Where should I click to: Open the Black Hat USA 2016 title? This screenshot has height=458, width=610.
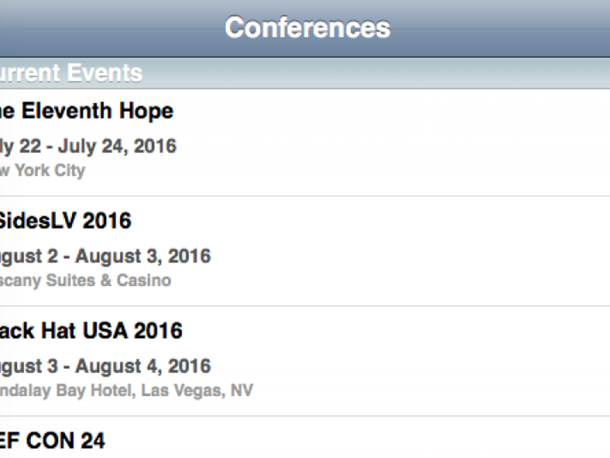(90, 331)
